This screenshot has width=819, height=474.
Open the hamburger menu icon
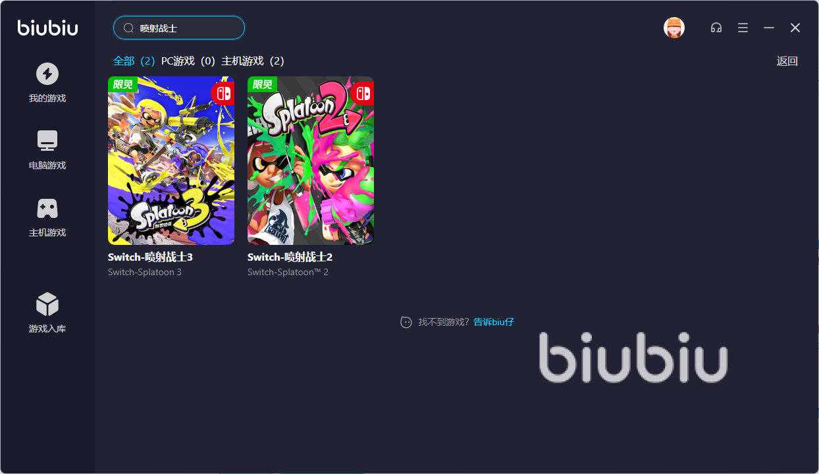(743, 28)
